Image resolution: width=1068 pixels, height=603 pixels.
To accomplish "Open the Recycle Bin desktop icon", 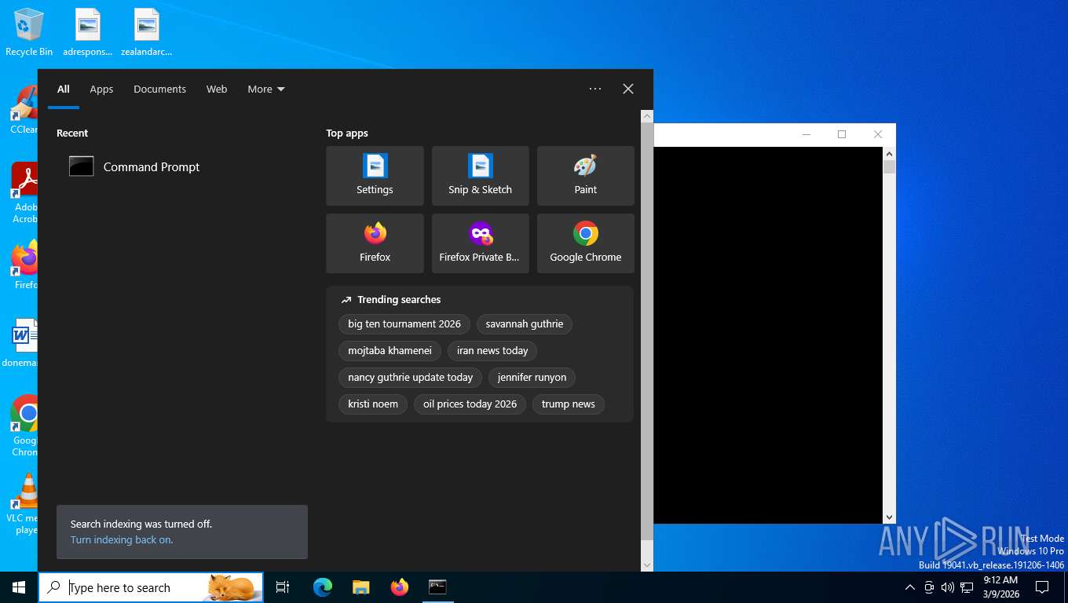I will coord(29,32).
